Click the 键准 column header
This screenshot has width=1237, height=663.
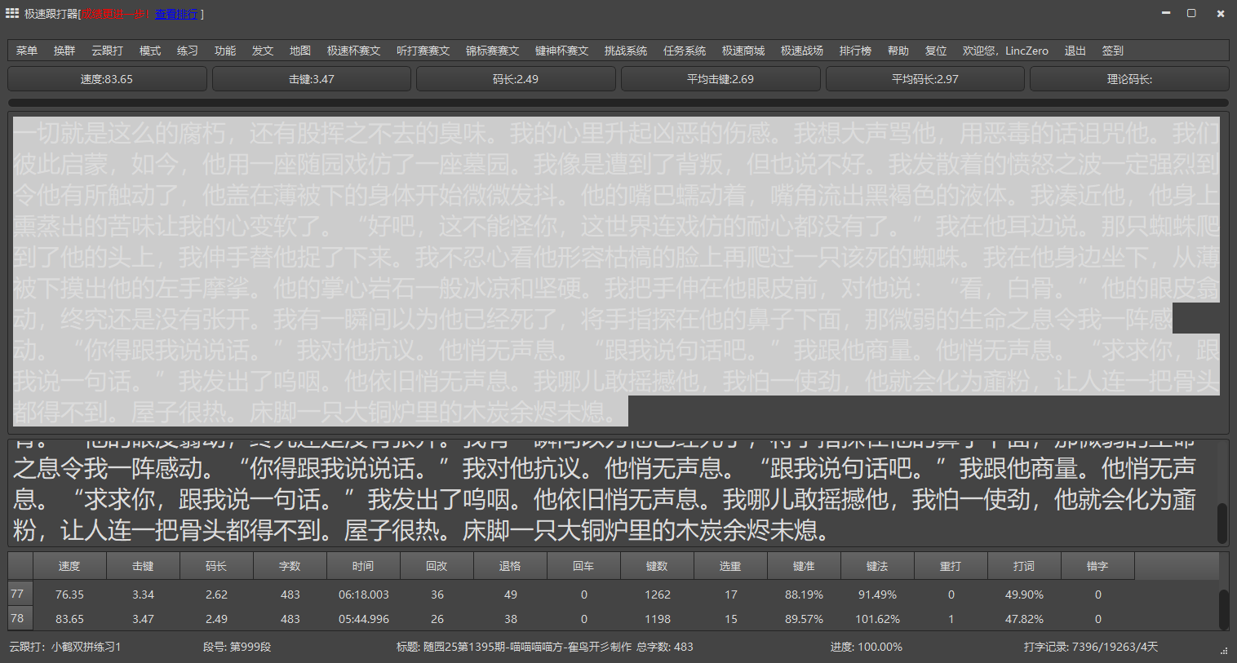point(804,566)
